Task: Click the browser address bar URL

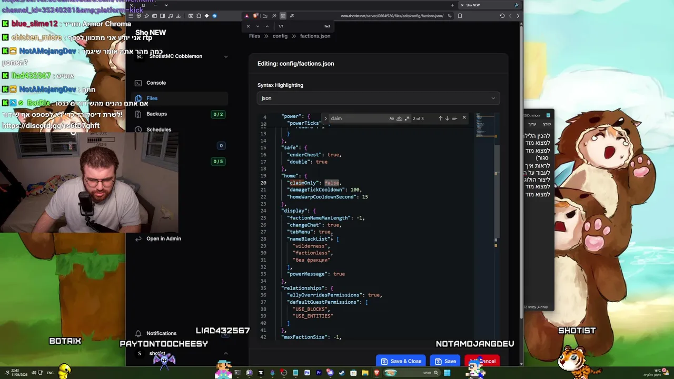Action: click(x=392, y=16)
